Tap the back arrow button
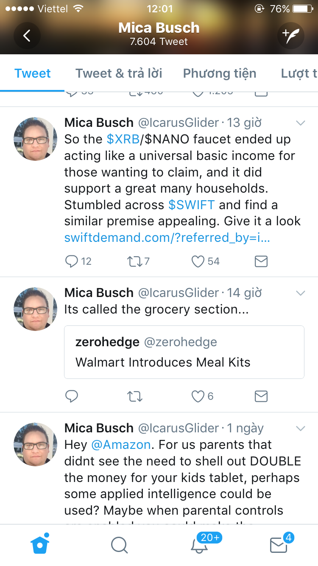 click(27, 36)
